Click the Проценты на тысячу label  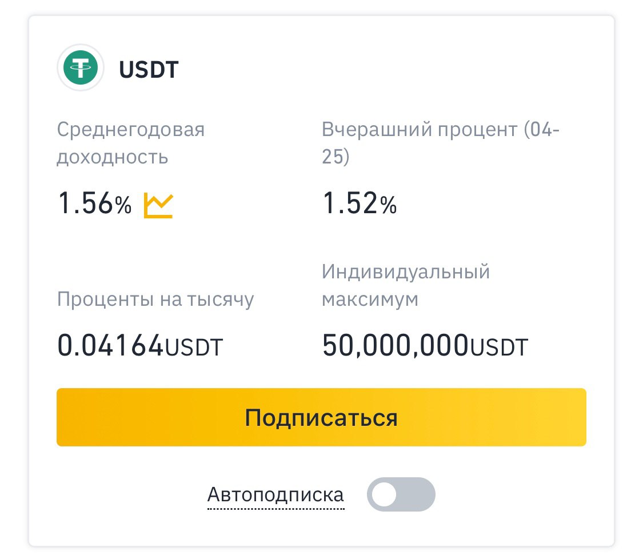click(155, 300)
